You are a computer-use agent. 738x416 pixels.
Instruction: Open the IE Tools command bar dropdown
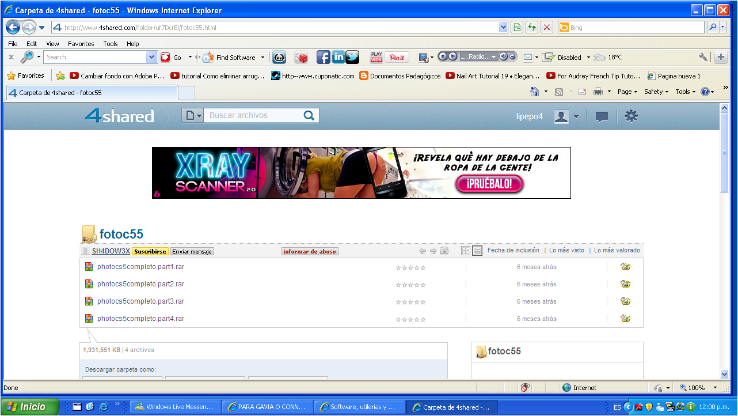click(x=686, y=92)
